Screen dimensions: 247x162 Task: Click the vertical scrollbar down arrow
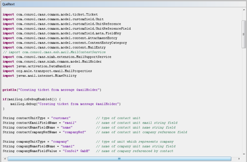(244, 154)
